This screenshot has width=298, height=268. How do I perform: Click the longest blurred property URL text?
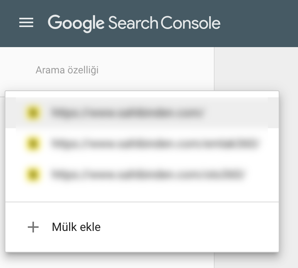[x=155, y=144]
